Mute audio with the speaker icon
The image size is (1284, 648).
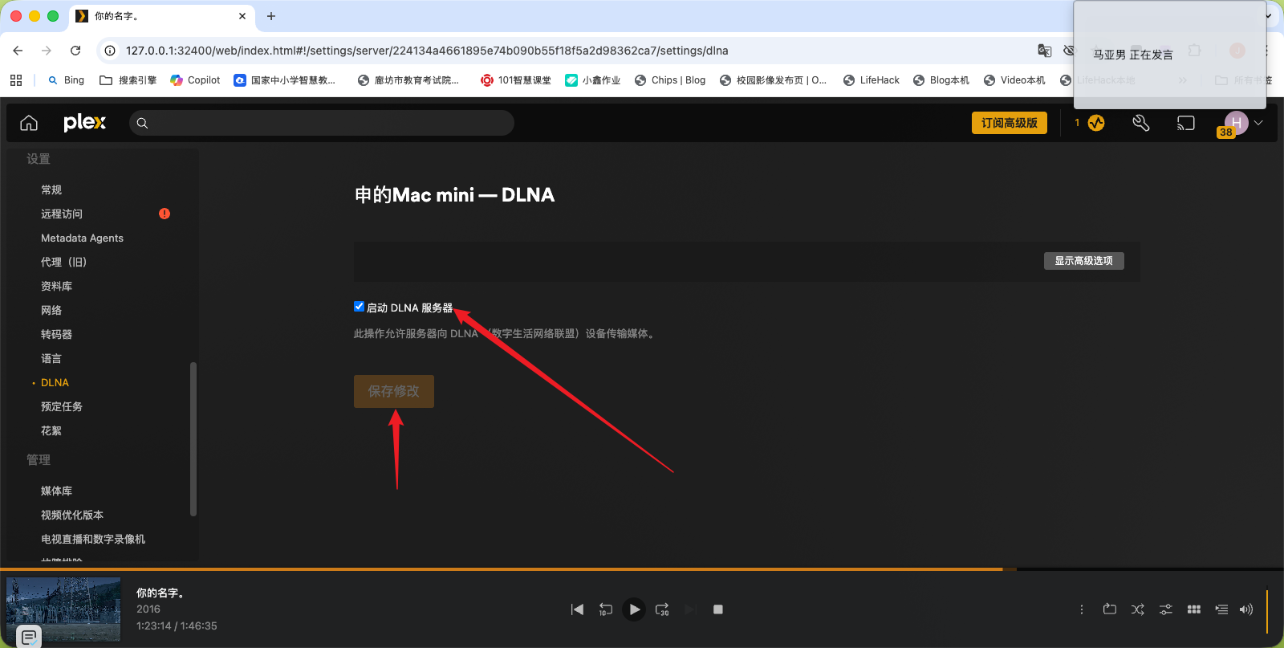(1245, 609)
